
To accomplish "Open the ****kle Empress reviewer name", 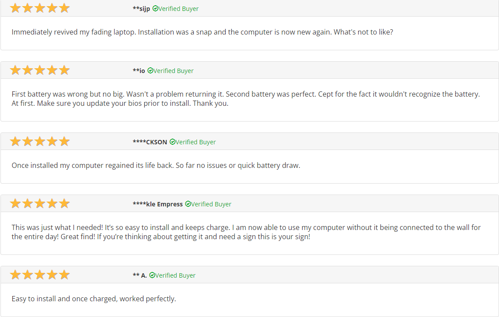I will coord(157,204).
